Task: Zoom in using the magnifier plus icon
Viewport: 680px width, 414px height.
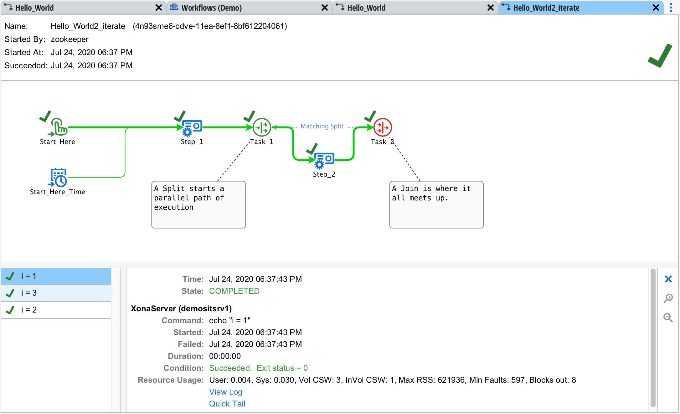Action: (668, 298)
